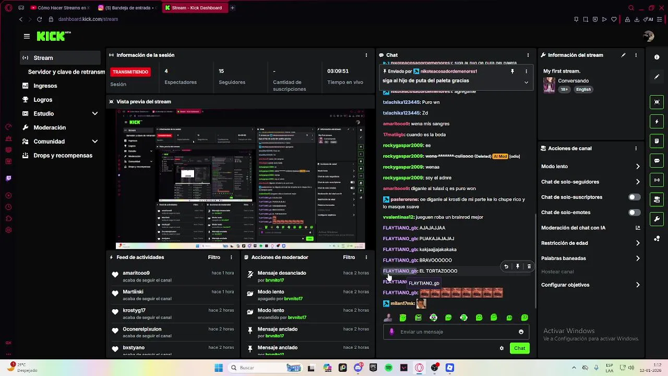Toggle the chat bubble widget icon in sidebar

click(657, 160)
